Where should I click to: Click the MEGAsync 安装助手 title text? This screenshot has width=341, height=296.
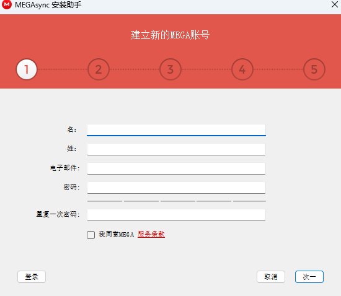click(48, 5)
